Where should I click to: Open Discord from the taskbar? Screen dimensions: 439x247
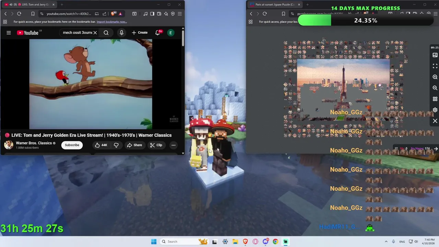(265, 242)
